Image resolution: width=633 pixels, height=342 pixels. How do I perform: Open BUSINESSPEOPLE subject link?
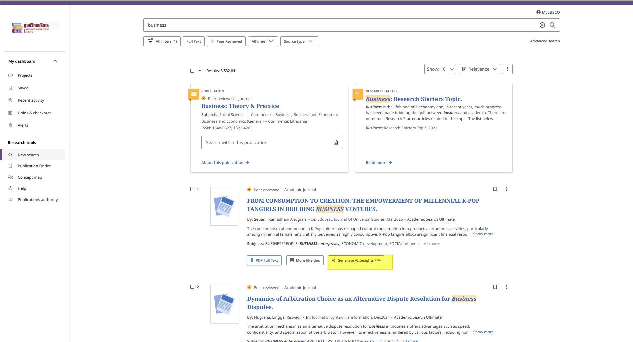point(281,244)
